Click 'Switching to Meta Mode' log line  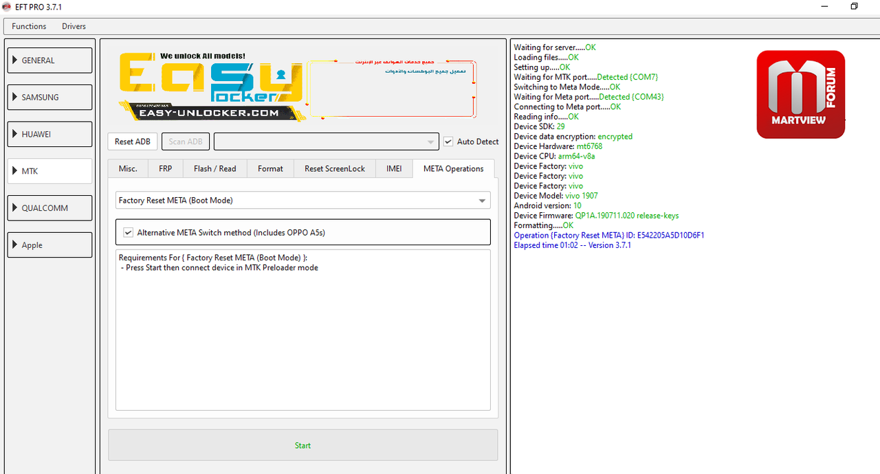point(566,87)
